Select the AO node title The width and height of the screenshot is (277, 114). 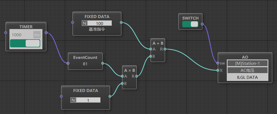point(245,57)
